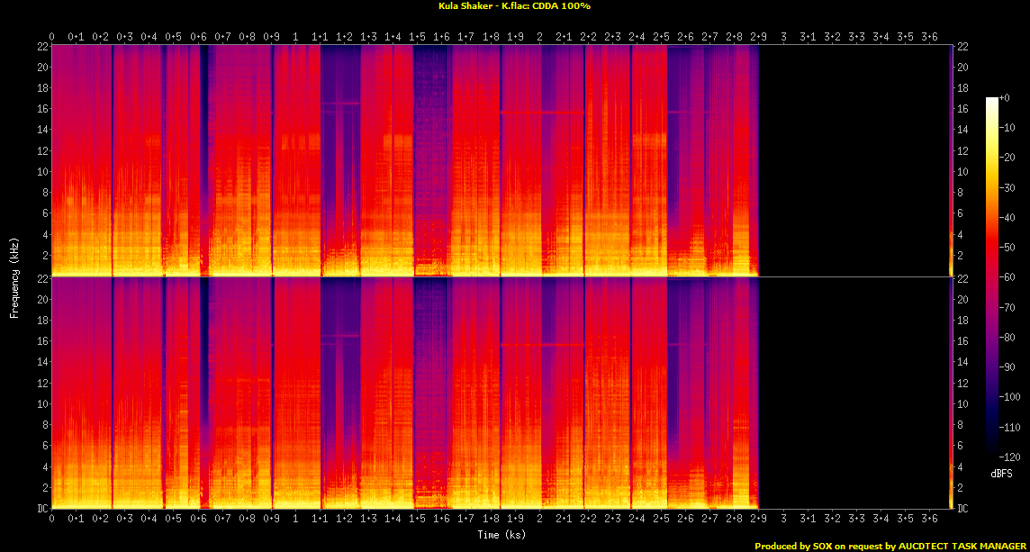The height and width of the screenshot is (552, 1030).
Task: Click "2" on the top time axis
Action: [540, 35]
